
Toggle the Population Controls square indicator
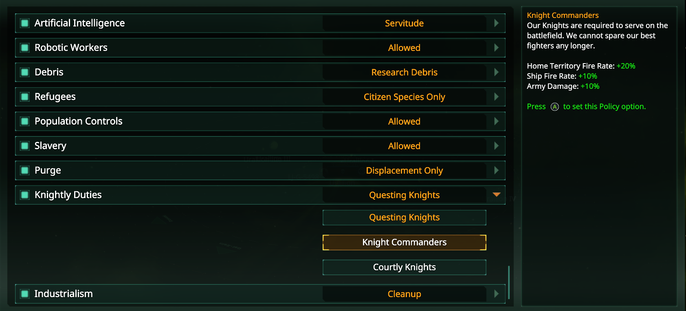pyautogui.click(x=25, y=121)
